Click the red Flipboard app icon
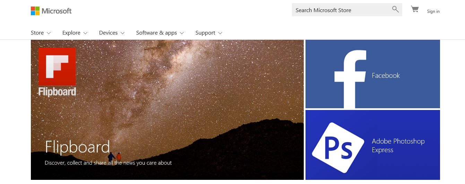 pos(57,66)
